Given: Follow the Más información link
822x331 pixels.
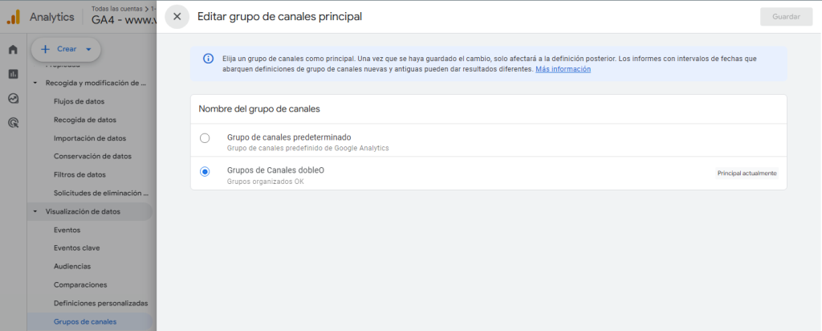Looking at the screenshot, I should point(563,70).
